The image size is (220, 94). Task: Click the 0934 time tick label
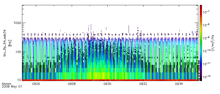click(x=179, y=84)
